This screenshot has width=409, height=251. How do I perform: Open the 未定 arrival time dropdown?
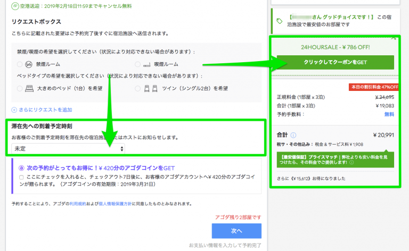tap(69, 148)
